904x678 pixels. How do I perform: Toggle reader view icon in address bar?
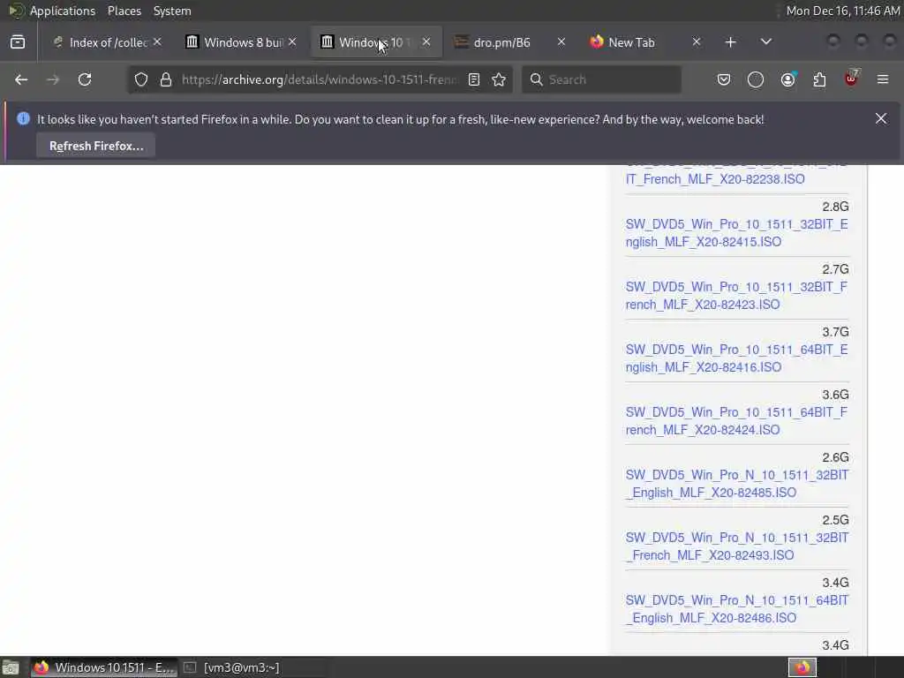(x=474, y=79)
